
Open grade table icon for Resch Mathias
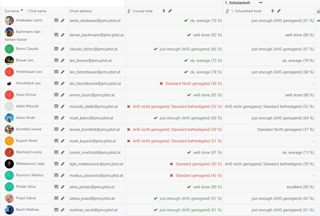56,210
